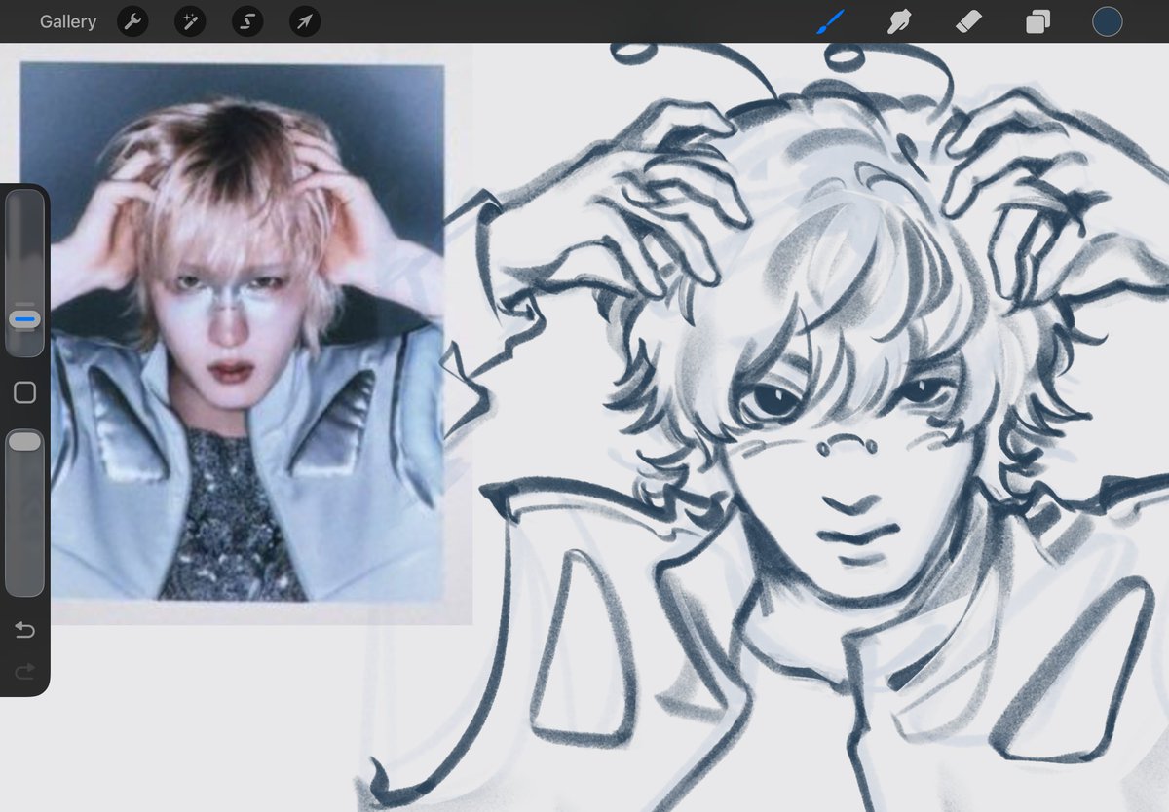Click the reference photo image
Screen dimensions: 1169x812
(x=232, y=332)
